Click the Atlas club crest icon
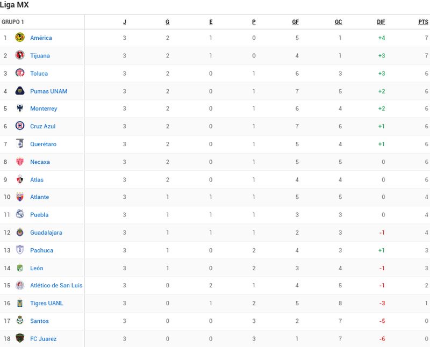The width and height of the screenshot is (430, 347). click(x=20, y=179)
